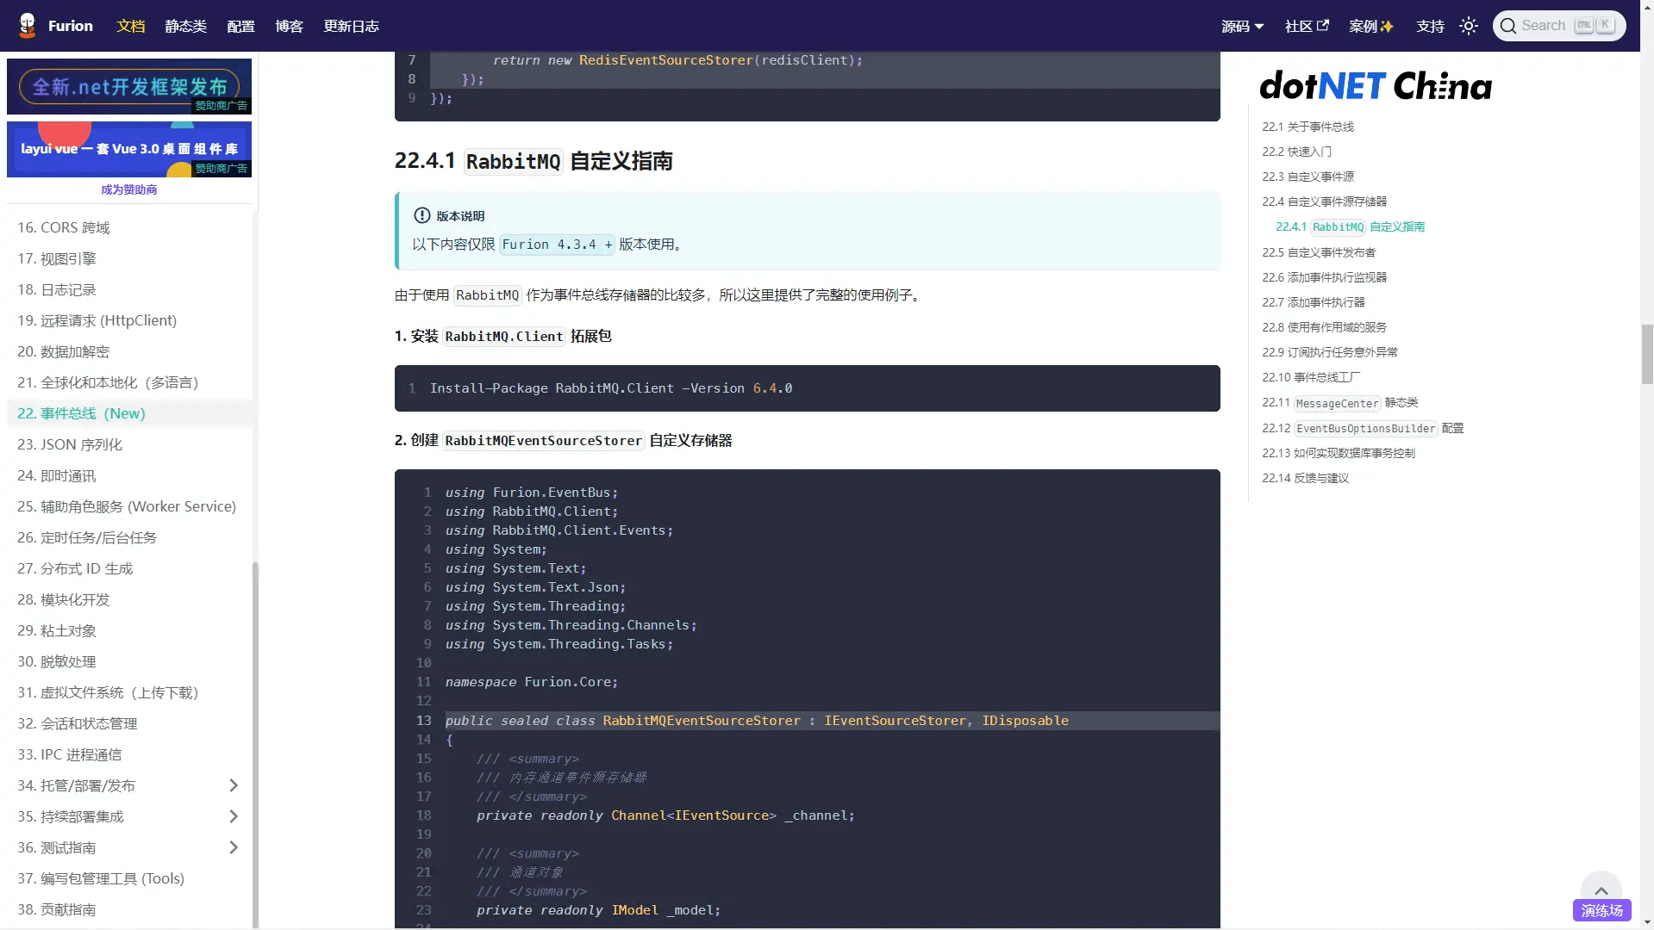Jump to TOC 22.3 自定义事件源
Viewport: 1654px width, 930px height.
click(1308, 177)
